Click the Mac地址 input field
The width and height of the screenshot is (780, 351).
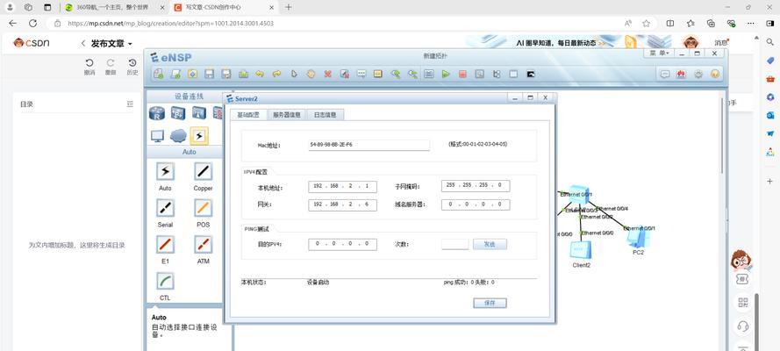tap(369, 145)
